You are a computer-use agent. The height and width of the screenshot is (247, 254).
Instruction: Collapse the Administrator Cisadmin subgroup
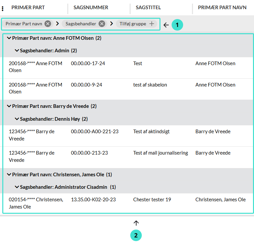(17, 187)
